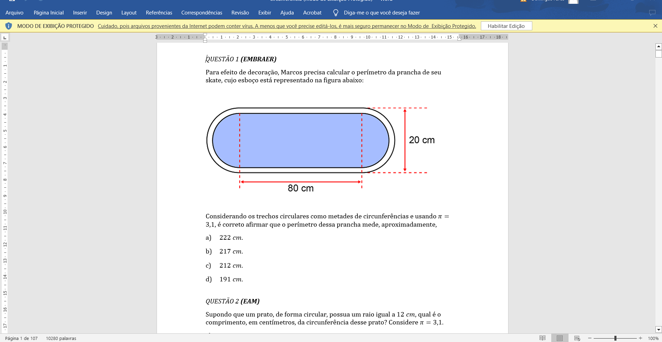Click the '10280 palavras' word count
Viewport: 662px width, 342px height.
pos(61,338)
